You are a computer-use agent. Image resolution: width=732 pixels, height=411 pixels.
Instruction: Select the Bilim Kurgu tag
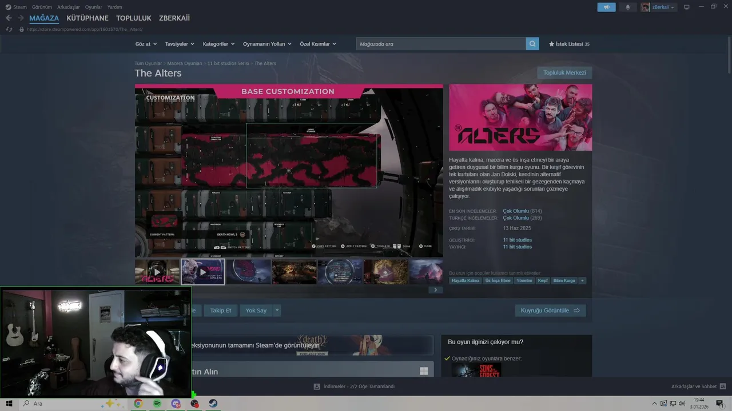coord(564,281)
